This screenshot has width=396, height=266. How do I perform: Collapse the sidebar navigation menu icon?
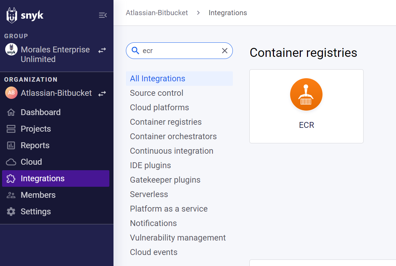(x=103, y=16)
